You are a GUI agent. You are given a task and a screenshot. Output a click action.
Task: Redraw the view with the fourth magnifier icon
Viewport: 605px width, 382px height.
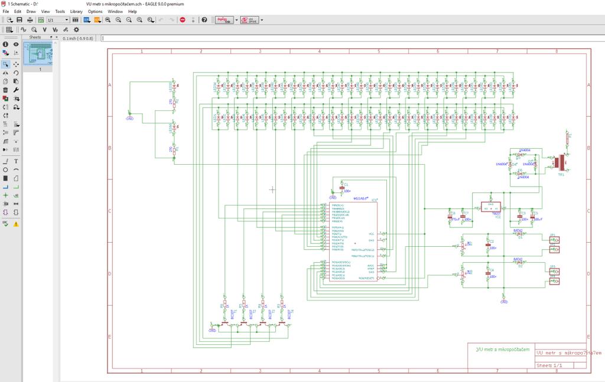[x=139, y=19]
